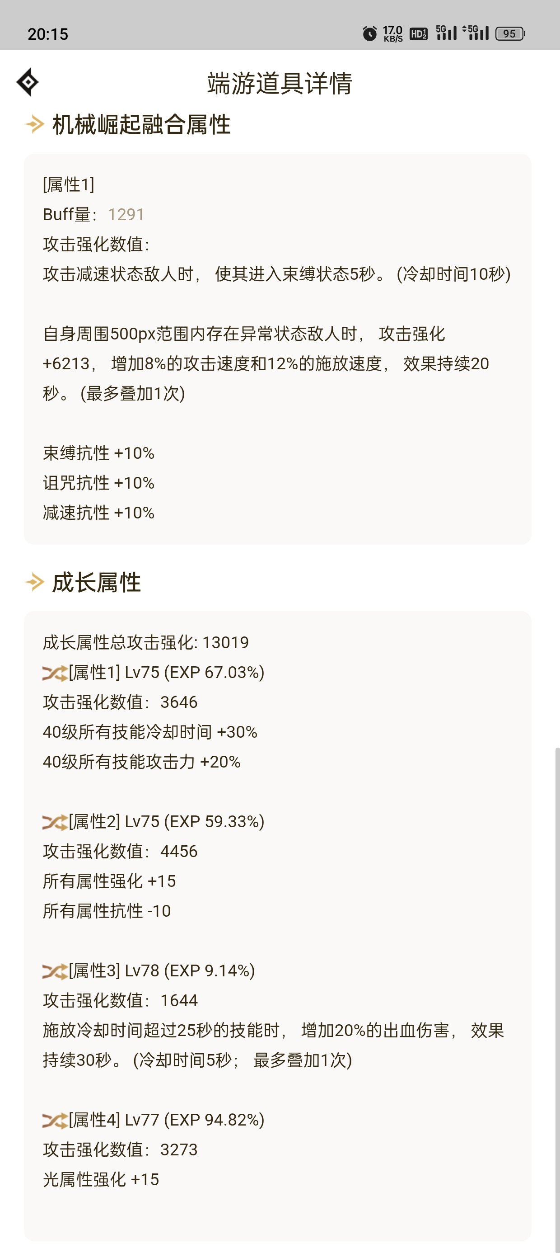Tap 束缚抗性 +10% line
The width and height of the screenshot is (560, 1253).
pyautogui.click(x=99, y=453)
